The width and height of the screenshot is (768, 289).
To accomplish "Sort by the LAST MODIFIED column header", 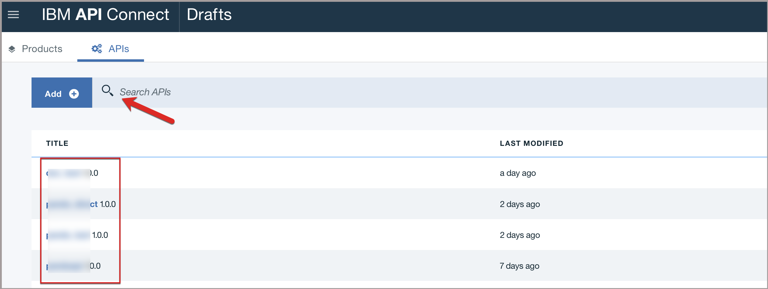I will click(x=531, y=143).
